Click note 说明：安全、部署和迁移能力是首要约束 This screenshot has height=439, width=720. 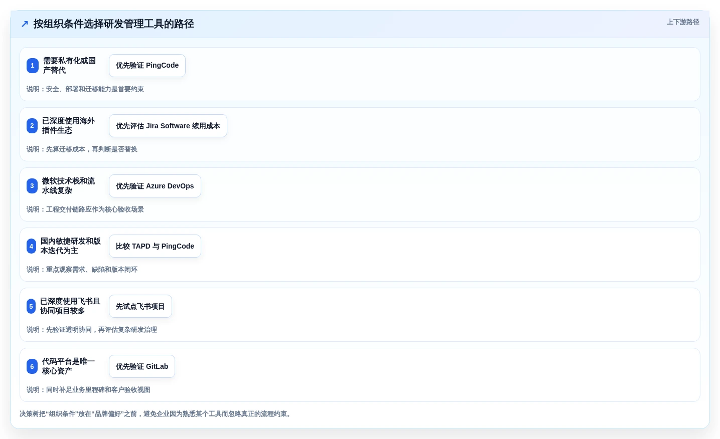tap(85, 89)
